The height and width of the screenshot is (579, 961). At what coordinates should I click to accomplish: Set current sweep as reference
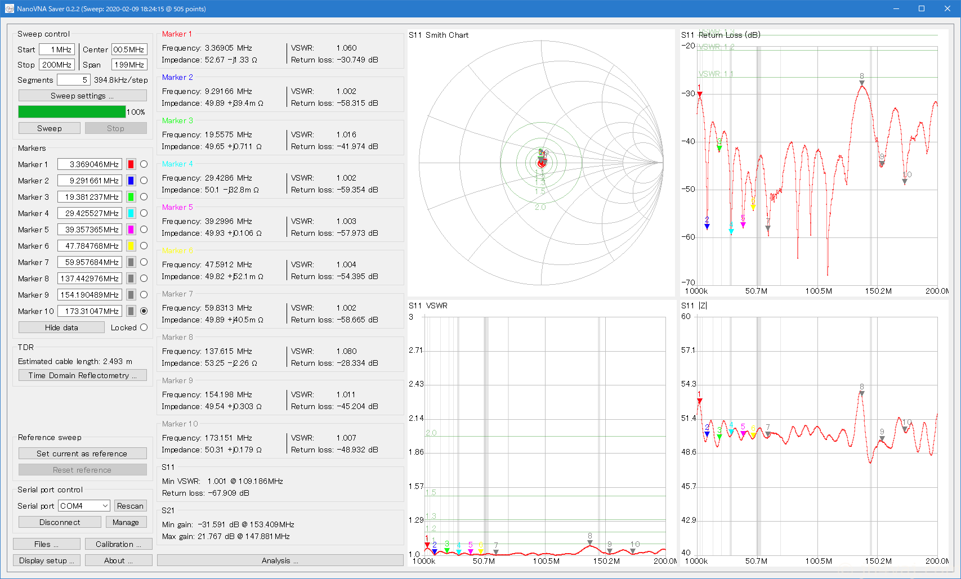(x=82, y=454)
